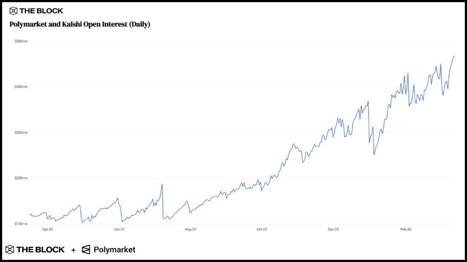The image size is (467, 262).
Task: Select the Oct-25 x-axis label
Action: (262, 230)
